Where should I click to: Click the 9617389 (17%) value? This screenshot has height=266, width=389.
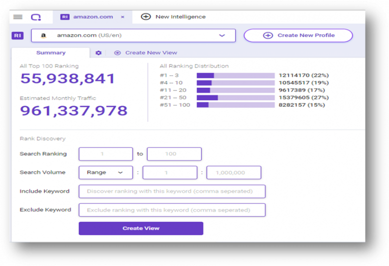(x=301, y=90)
